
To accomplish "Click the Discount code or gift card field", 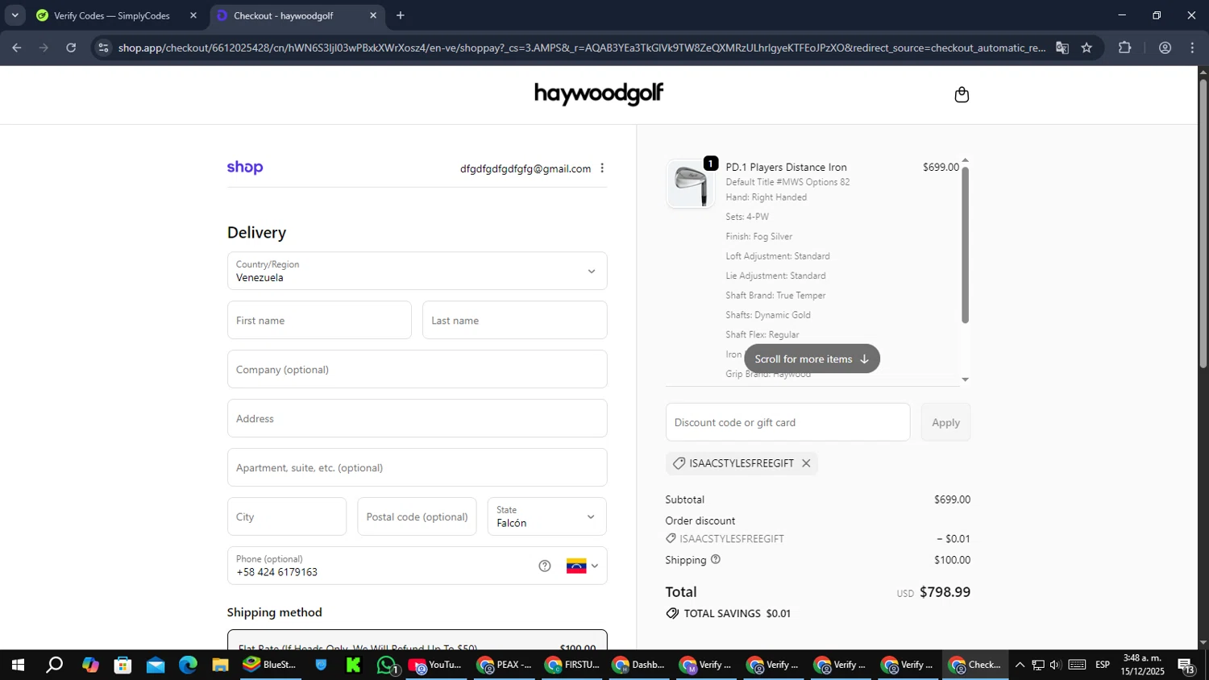I will 787,422.
